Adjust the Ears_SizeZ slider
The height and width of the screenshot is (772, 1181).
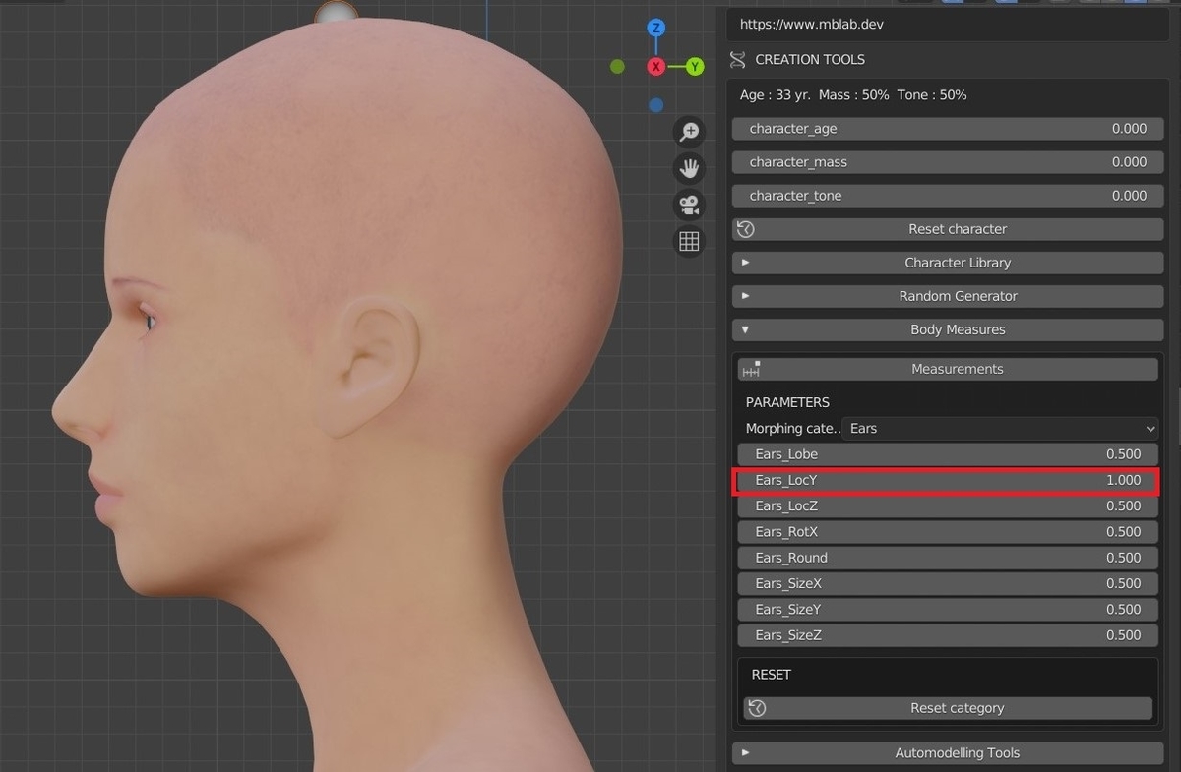pos(948,635)
